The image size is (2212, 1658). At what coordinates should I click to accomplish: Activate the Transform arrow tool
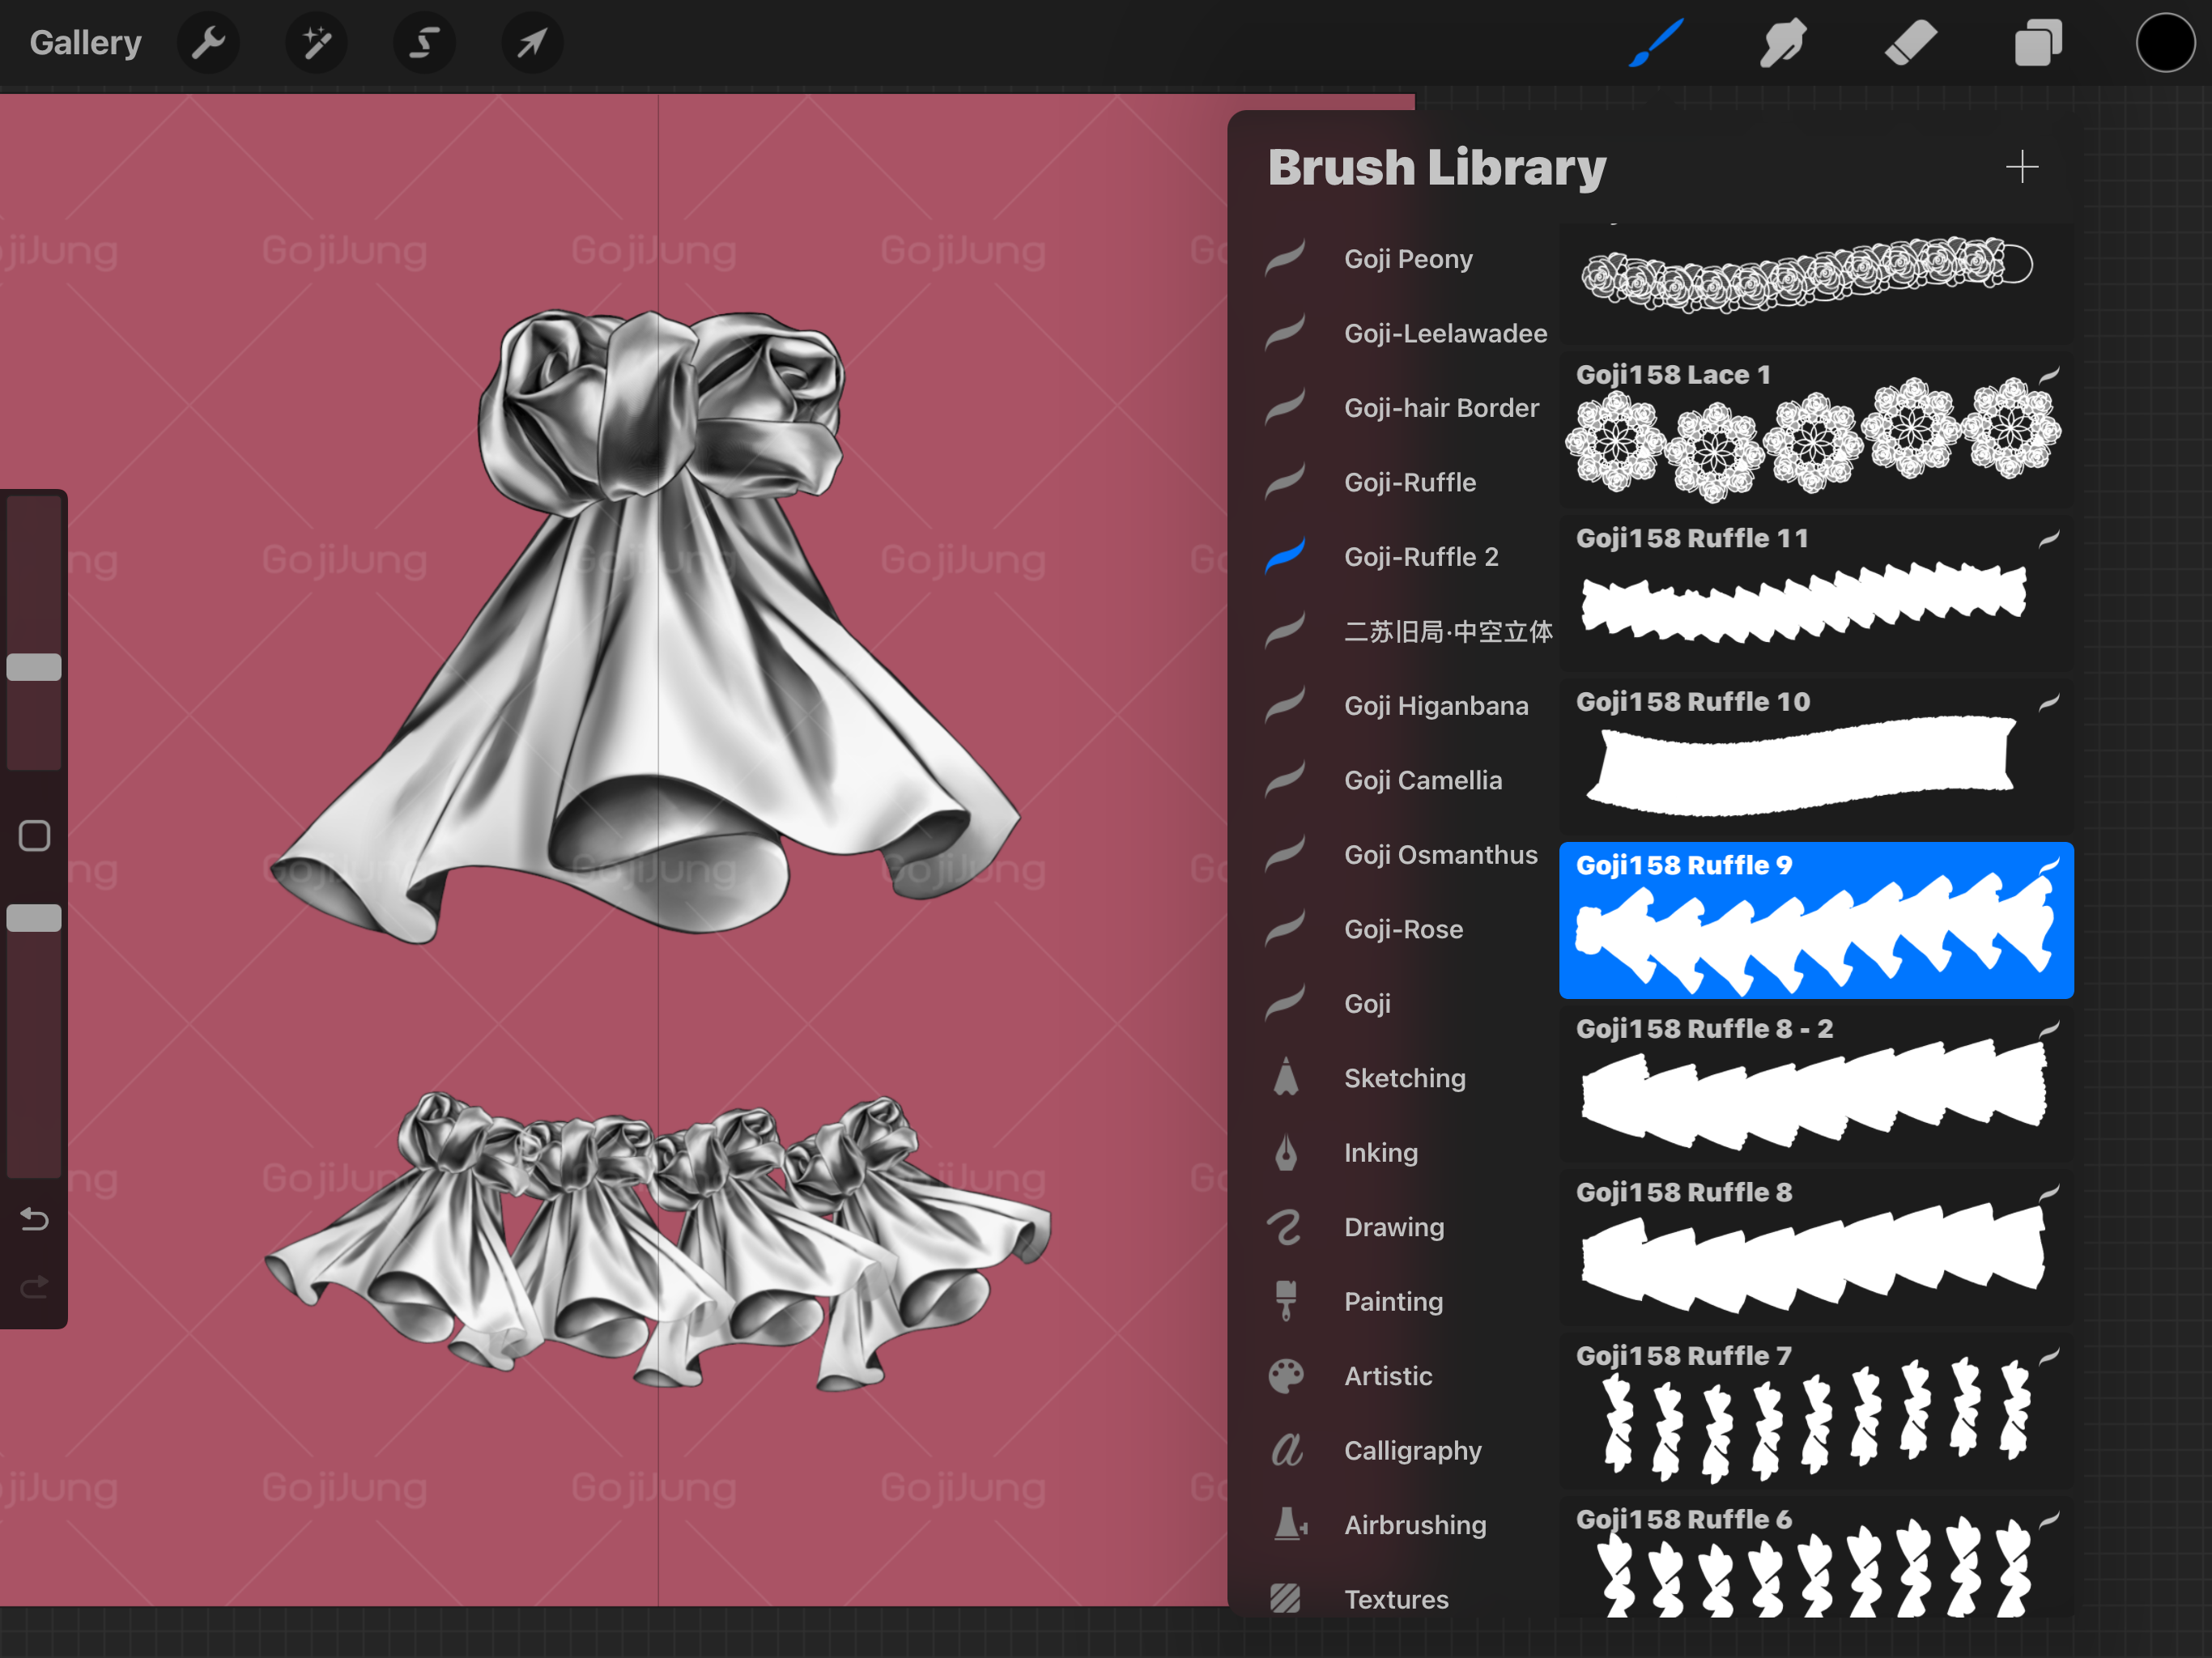(532, 43)
